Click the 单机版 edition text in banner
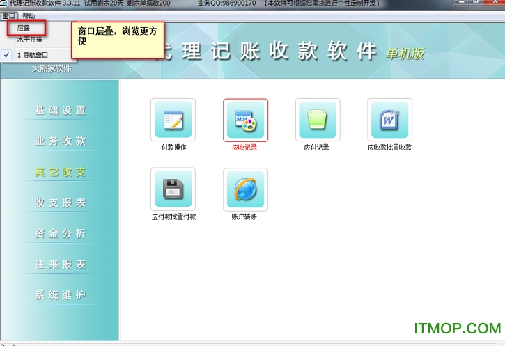Screen dimensions: 505x346 (x=405, y=53)
